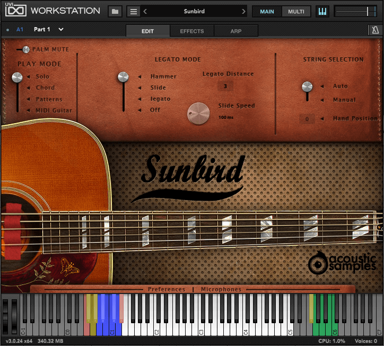Select Auto string selection

[x=340, y=86]
